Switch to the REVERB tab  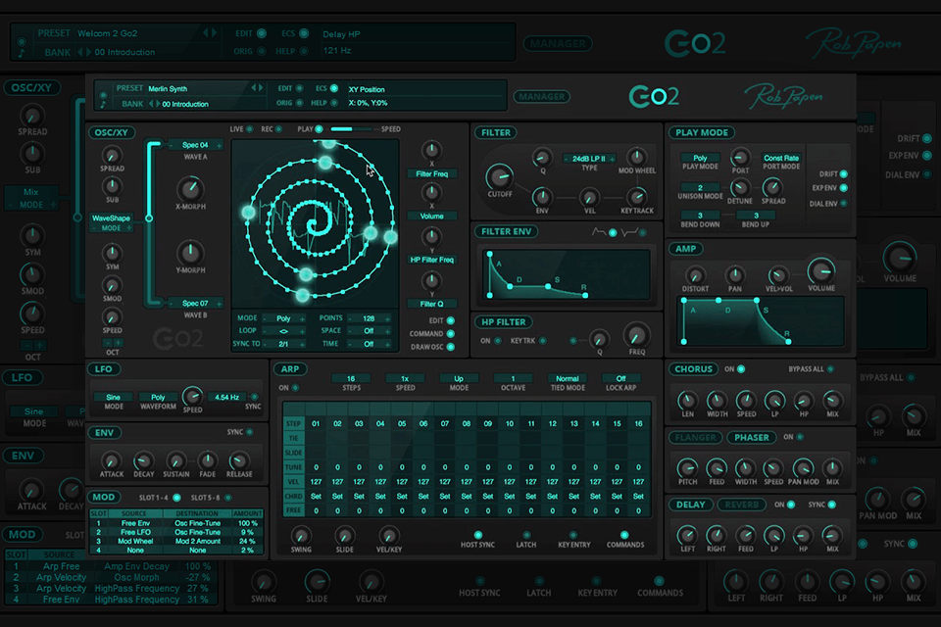coord(743,504)
